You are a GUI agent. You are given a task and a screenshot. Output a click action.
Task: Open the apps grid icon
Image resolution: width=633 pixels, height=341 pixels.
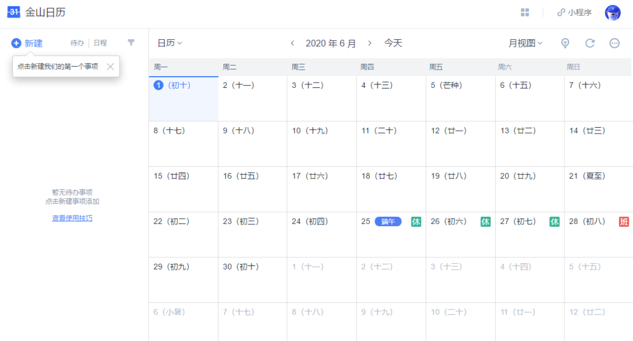click(525, 12)
